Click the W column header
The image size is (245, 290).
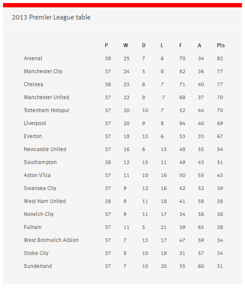[126, 45]
